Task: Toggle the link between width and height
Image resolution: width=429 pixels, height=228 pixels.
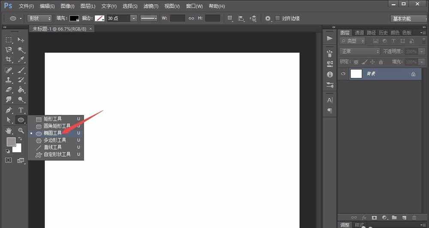Action: tap(191, 18)
